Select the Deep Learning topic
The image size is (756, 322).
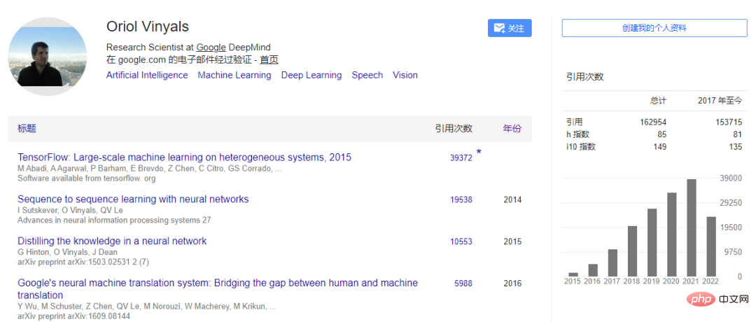(311, 75)
